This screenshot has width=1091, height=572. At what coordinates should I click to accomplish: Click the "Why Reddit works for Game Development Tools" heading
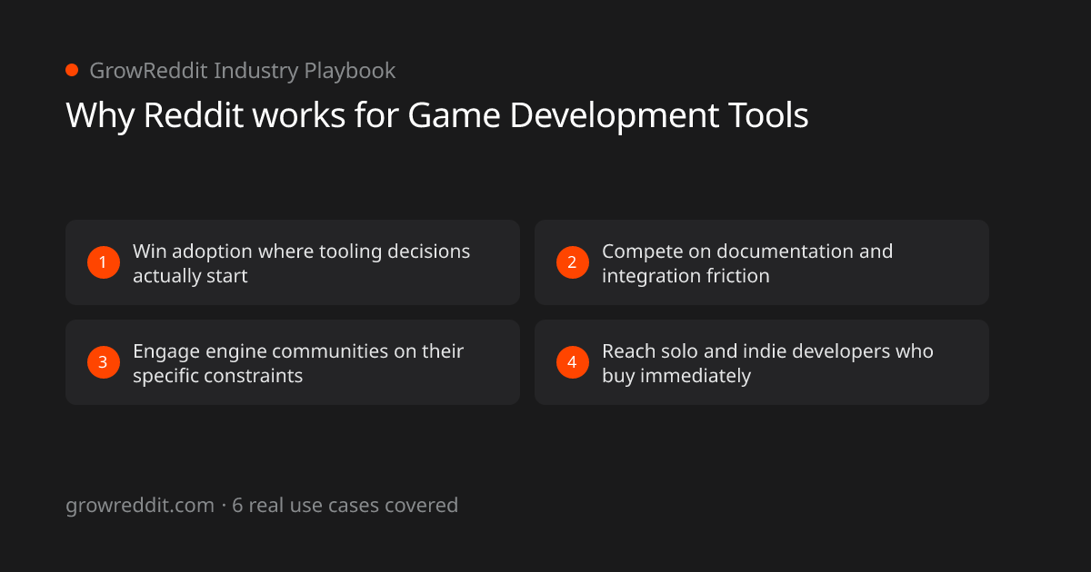coord(437,116)
